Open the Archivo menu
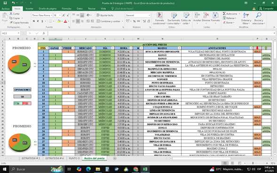The height and width of the screenshot is (173, 277). pyautogui.click(x=6, y=8)
